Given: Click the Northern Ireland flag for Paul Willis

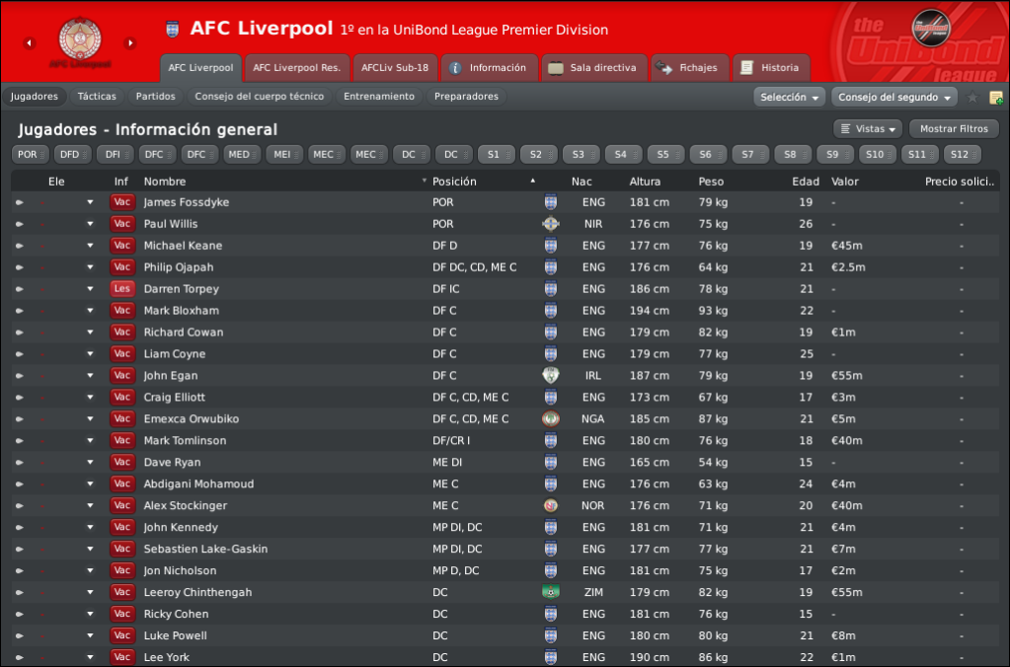Looking at the screenshot, I should 551,224.
